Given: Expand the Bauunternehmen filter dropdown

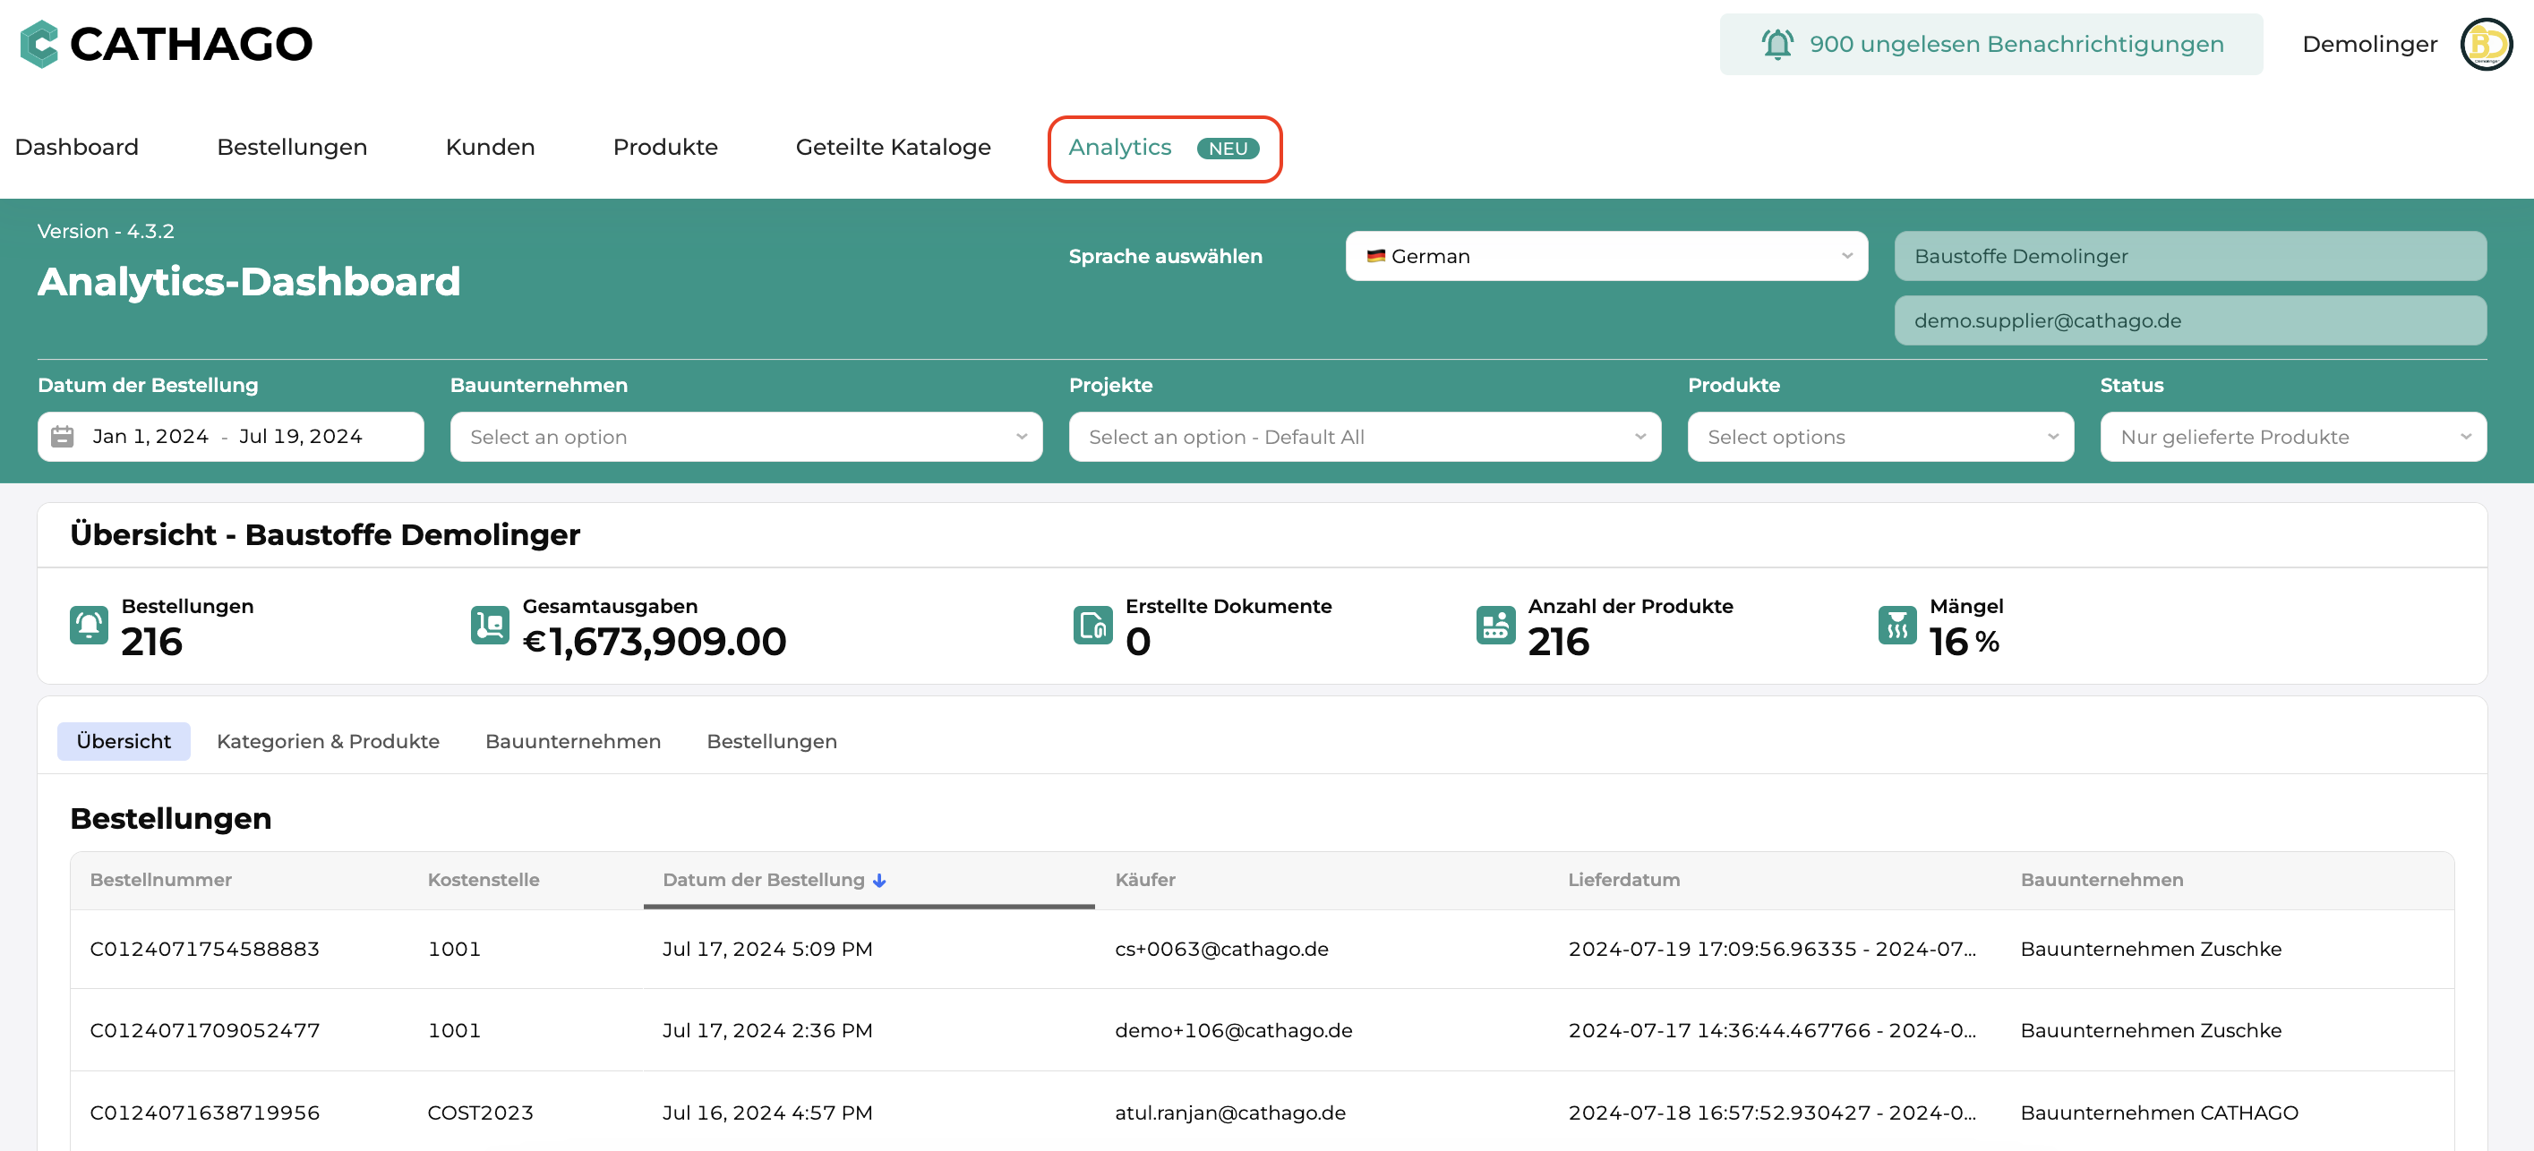Looking at the screenshot, I should click(746, 437).
